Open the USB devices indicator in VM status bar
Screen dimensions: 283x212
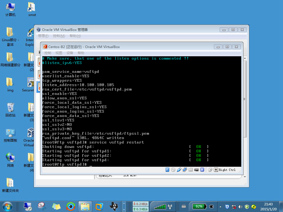tap(179, 170)
